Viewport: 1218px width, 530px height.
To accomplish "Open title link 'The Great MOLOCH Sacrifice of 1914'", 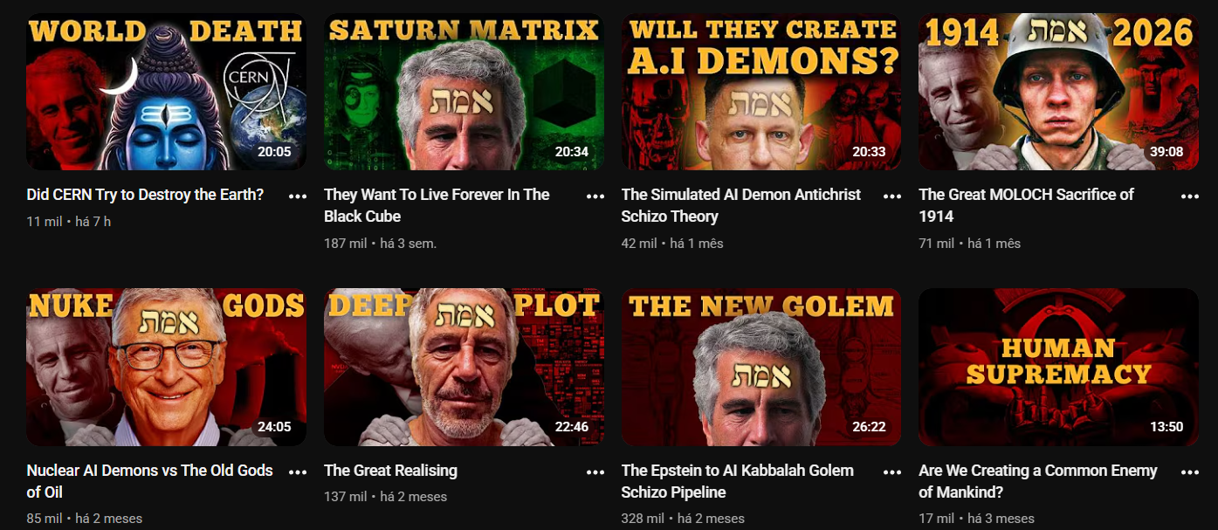I will pos(1026,205).
